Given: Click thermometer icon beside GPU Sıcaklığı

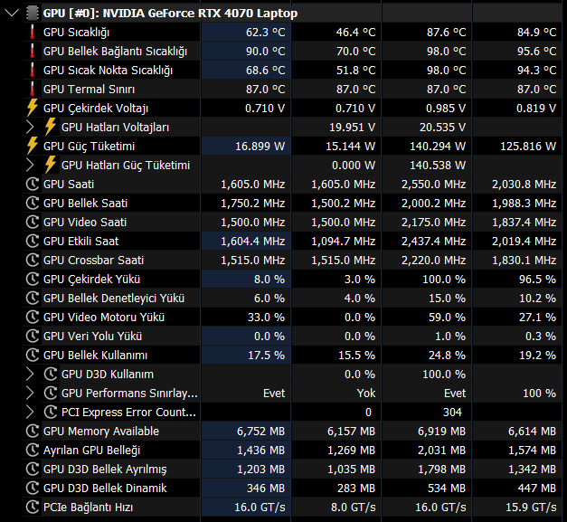Looking at the screenshot, I should coord(33,33).
